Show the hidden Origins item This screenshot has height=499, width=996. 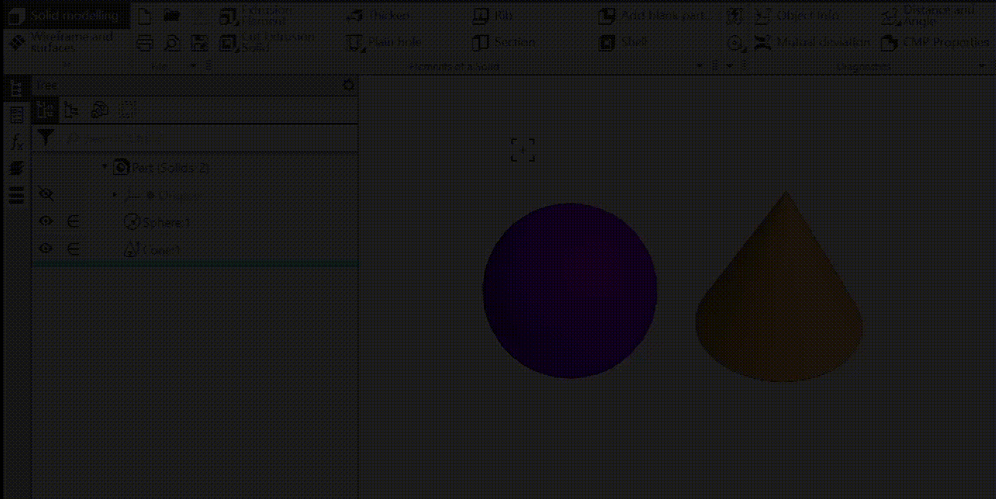point(46,194)
